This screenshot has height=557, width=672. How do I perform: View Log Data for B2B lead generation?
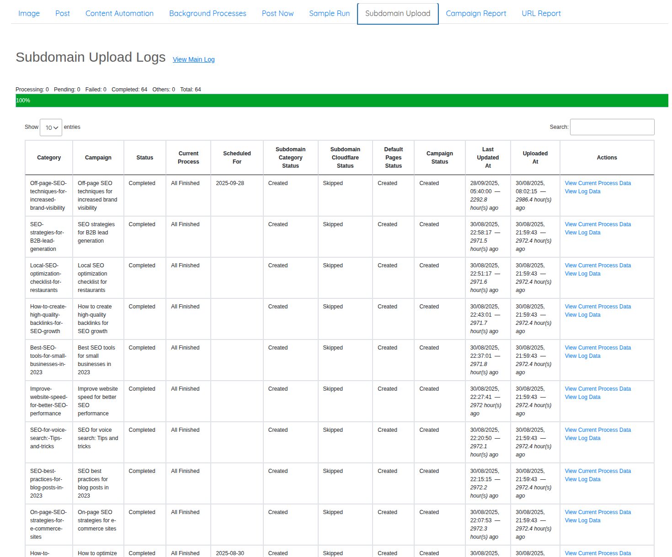click(x=582, y=233)
